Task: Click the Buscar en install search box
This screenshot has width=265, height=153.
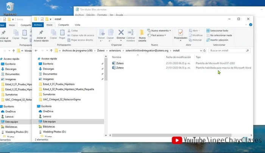Action: [229, 50]
